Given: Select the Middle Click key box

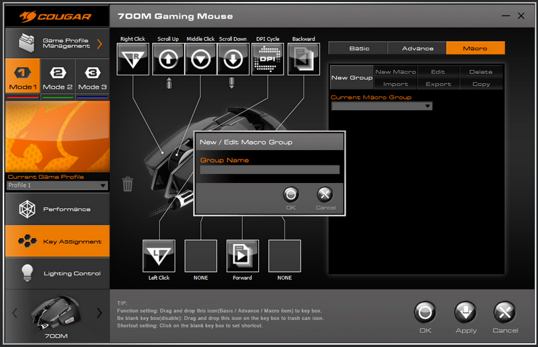Looking at the screenshot, I should (200, 59).
